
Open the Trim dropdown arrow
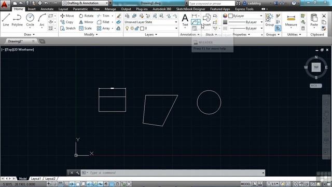[x=113, y=16]
